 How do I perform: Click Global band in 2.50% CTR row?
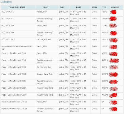(x=94, y=47)
